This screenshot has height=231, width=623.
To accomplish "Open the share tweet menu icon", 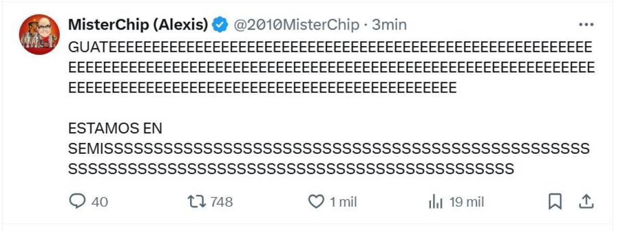I will [x=586, y=201].
